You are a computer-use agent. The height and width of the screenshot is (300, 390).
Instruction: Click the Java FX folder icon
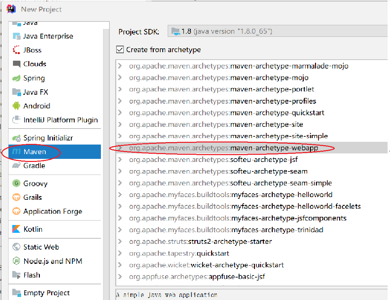coord(16,92)
